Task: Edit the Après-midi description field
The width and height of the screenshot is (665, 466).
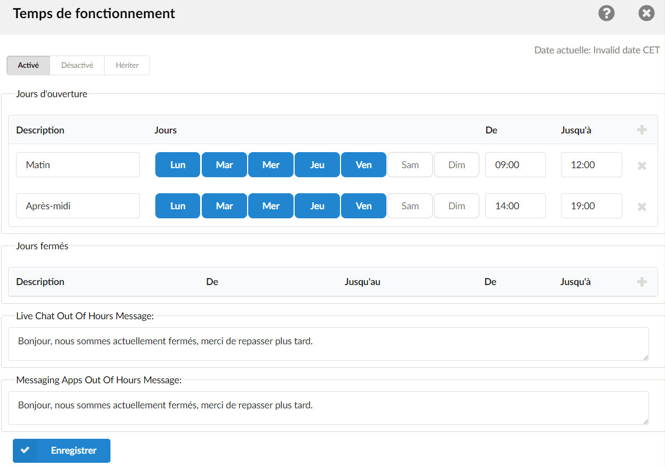Action: [x=78, y=206]
